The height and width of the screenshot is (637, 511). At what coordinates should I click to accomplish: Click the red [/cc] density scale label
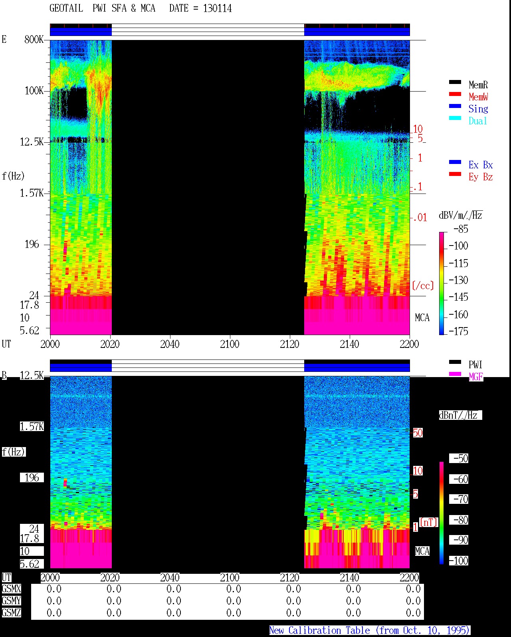[423, 286]
